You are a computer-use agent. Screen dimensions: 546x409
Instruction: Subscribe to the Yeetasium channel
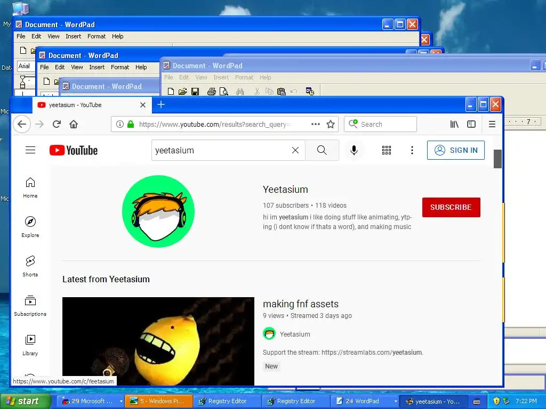point(451,207)
